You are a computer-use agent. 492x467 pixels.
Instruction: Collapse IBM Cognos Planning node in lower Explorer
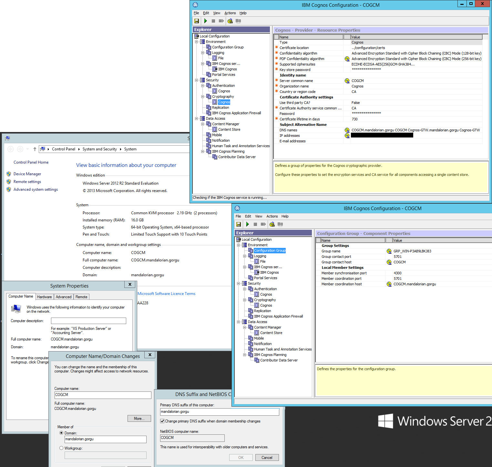click(244, 355)
